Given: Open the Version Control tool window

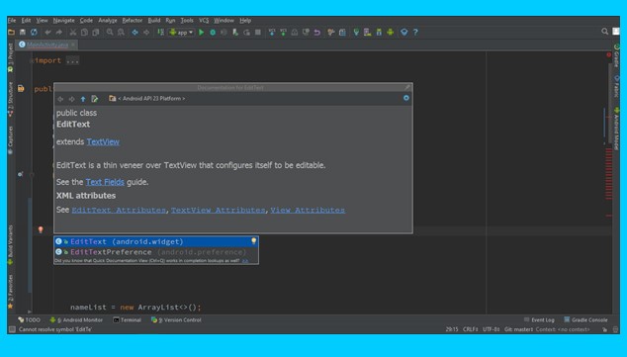Looking at the screenshot, I should click(176, 319).
